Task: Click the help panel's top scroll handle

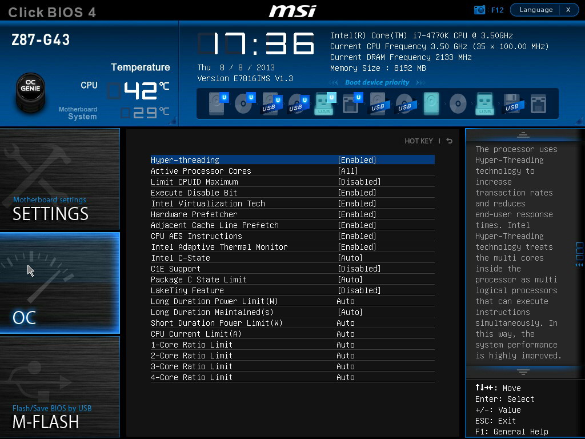Action: coord(523,135)
